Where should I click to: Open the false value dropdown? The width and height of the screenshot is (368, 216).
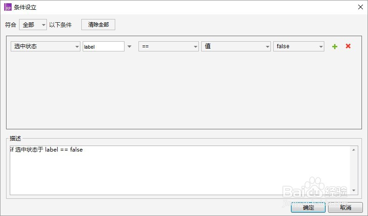[298, 46]
